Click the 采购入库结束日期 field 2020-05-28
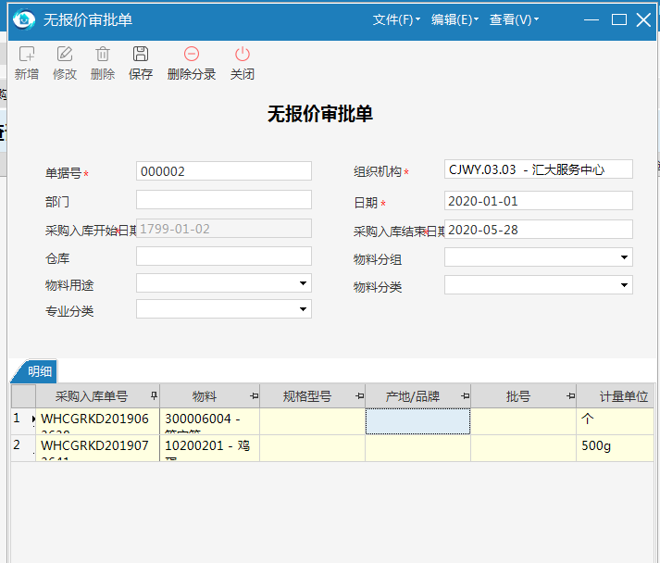Image resolution: width=660 pixels, height=563 pixels. [x=539, y=230]
